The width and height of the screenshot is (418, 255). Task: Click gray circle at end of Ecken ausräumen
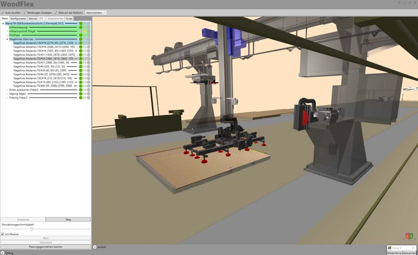[88, 90]
